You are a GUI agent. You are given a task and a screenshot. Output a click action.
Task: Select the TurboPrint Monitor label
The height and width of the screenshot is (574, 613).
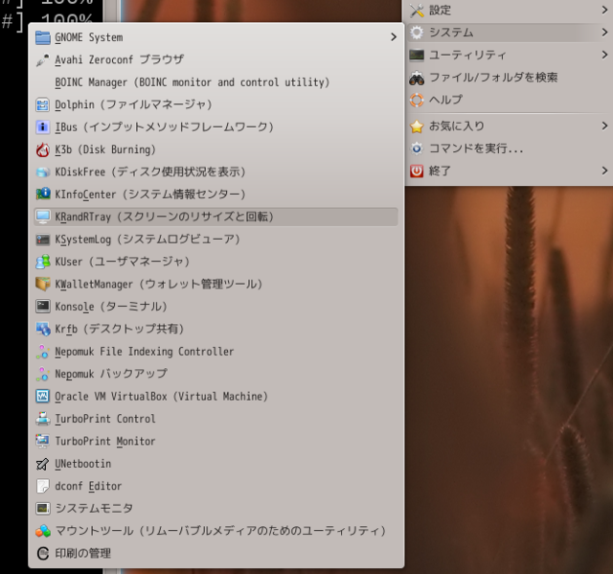(105, 441)
